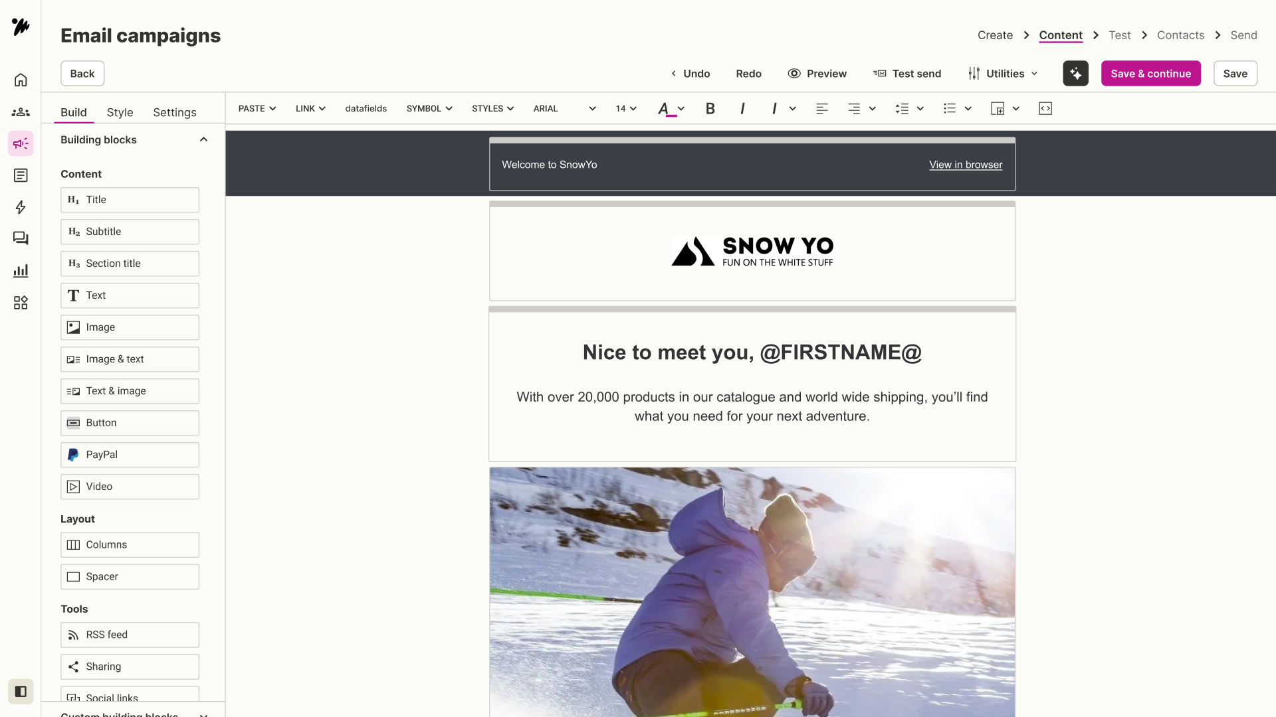Image resolution: width=1276 pixels, height=717 pixels.
Task: Open the forms page icon in sidebar
Action: (21, 175)
